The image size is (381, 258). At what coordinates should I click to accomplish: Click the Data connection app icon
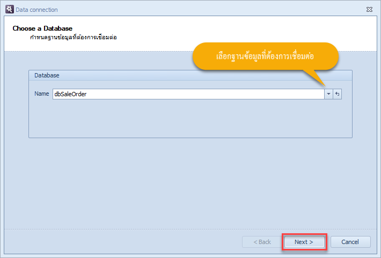(x=10, y=9)
